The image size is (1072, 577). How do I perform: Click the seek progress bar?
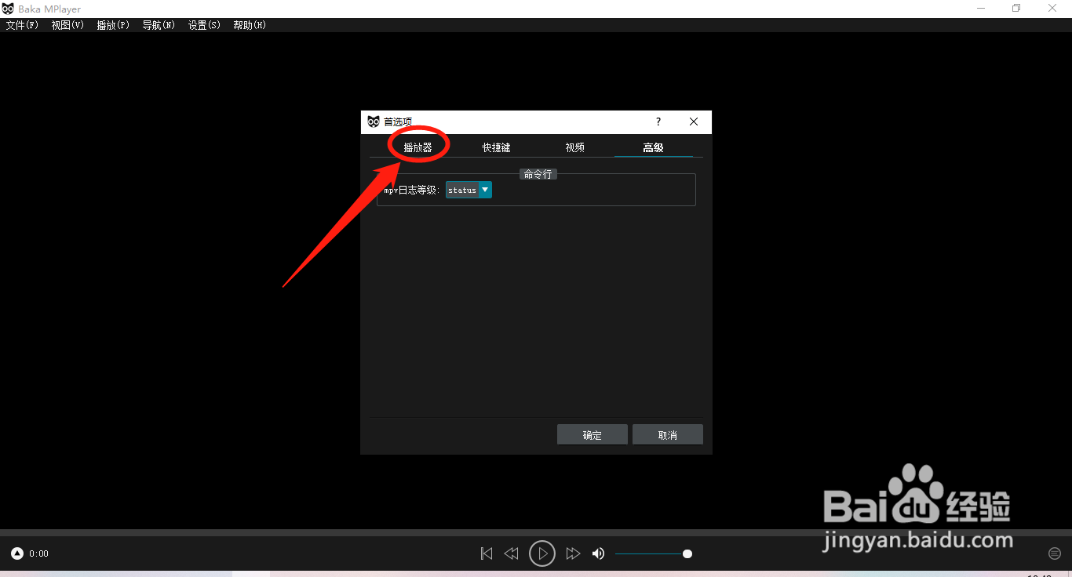pos(536,532)
